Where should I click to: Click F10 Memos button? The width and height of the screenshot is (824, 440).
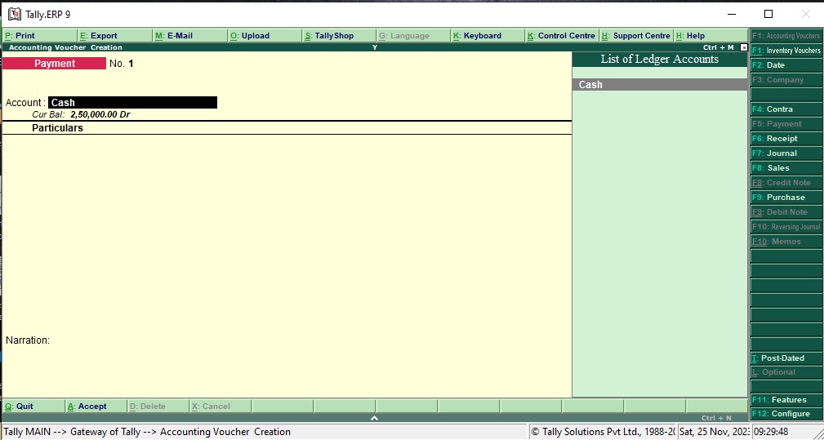tap(786, 242)
